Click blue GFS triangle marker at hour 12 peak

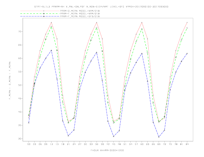pyautogui.click(x=52, y=50)
